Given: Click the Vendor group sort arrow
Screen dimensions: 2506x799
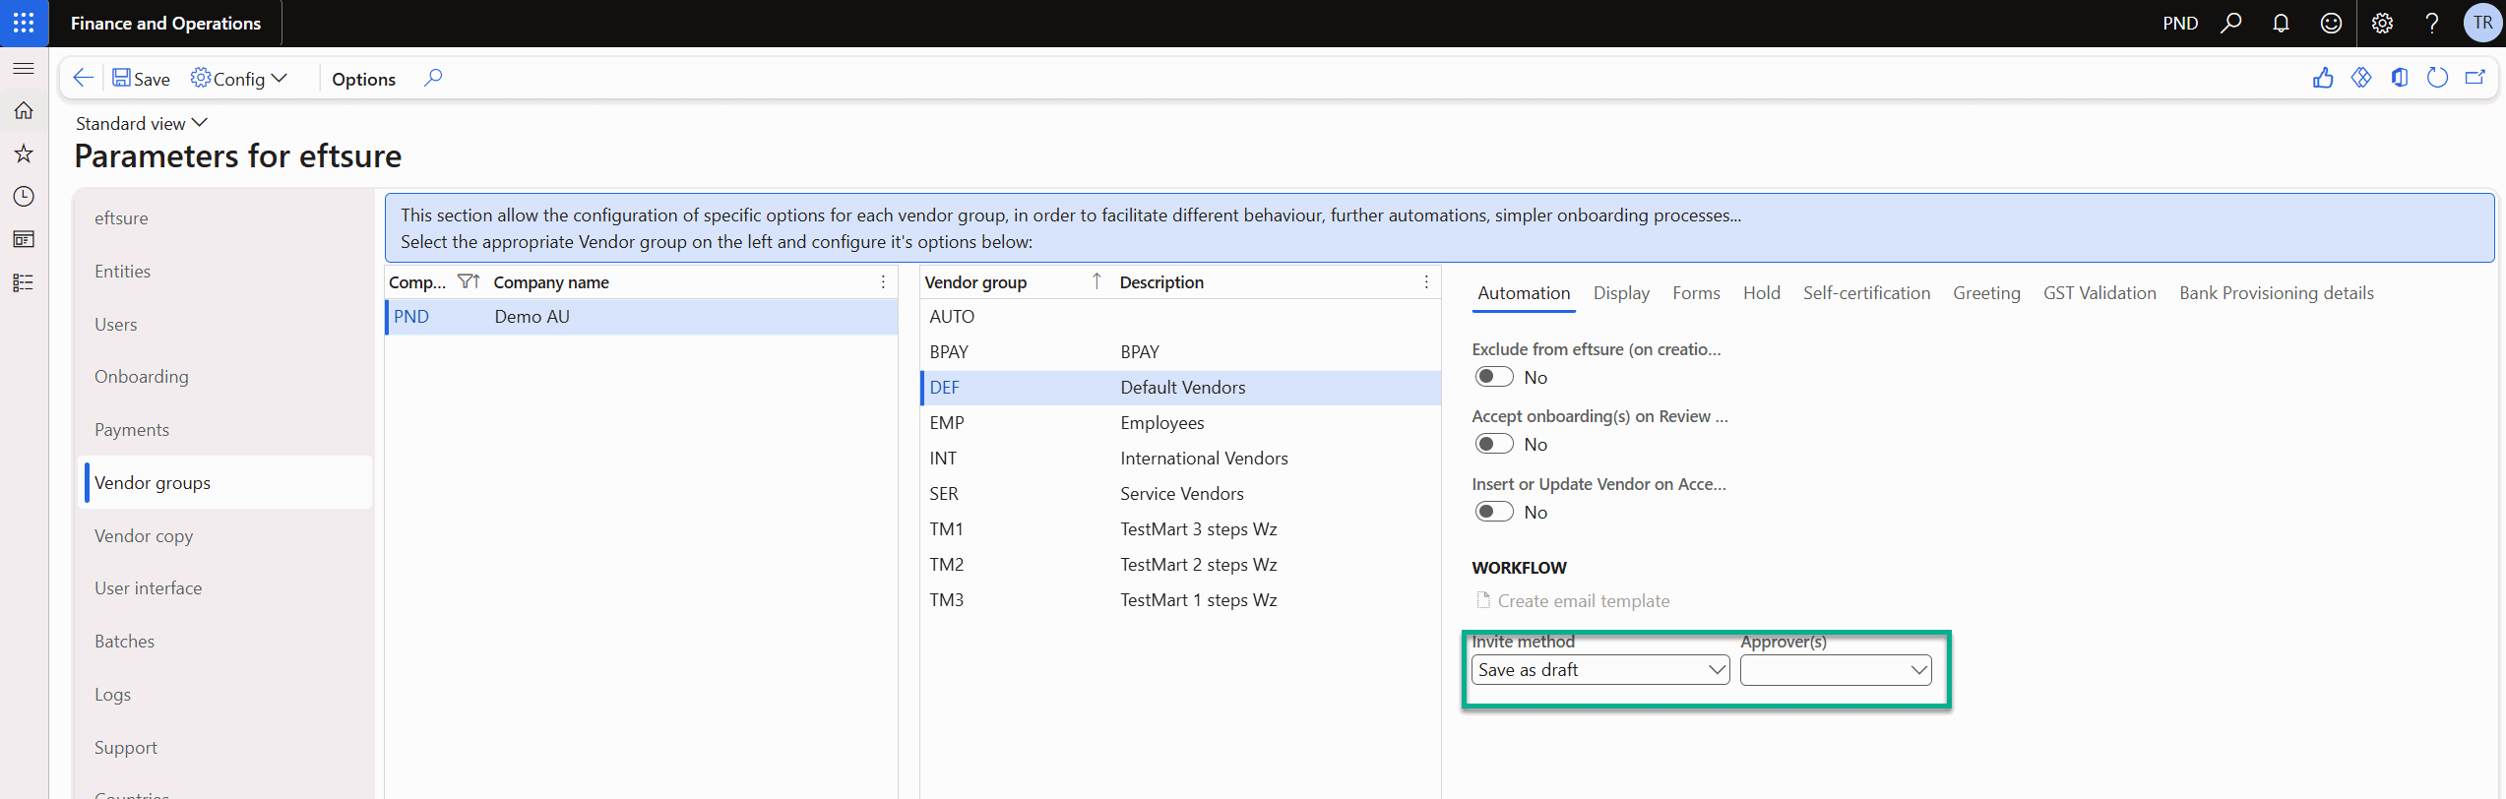Looking at the screenshot, I should coord(1096,282).
